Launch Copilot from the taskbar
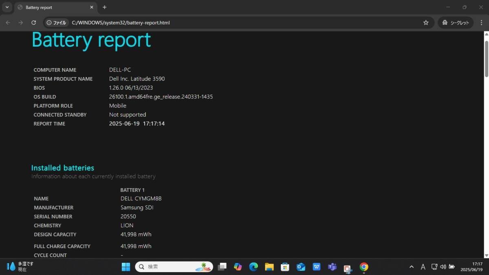 [238, 267]
